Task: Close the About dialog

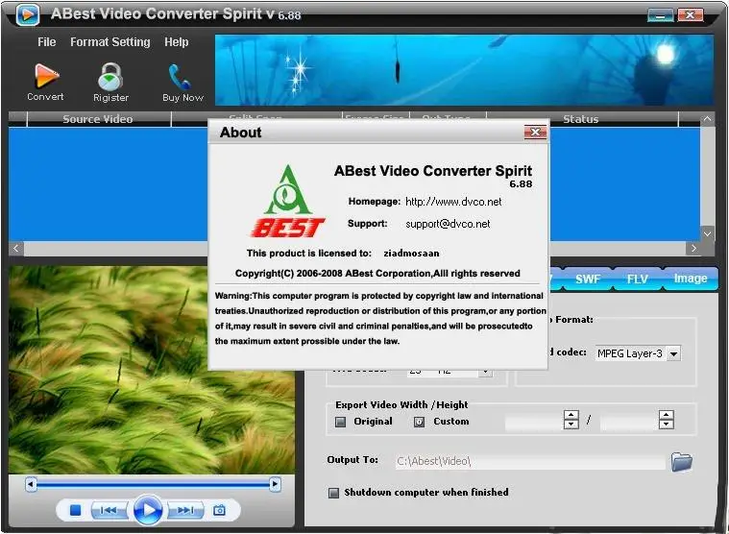Action: click(x=535, y=132)
